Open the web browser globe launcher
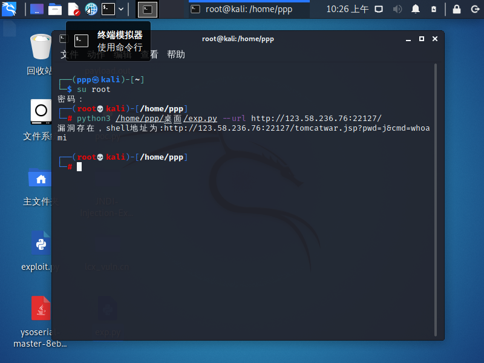This screenshot has width=484, height=363. tap(91, 9)
